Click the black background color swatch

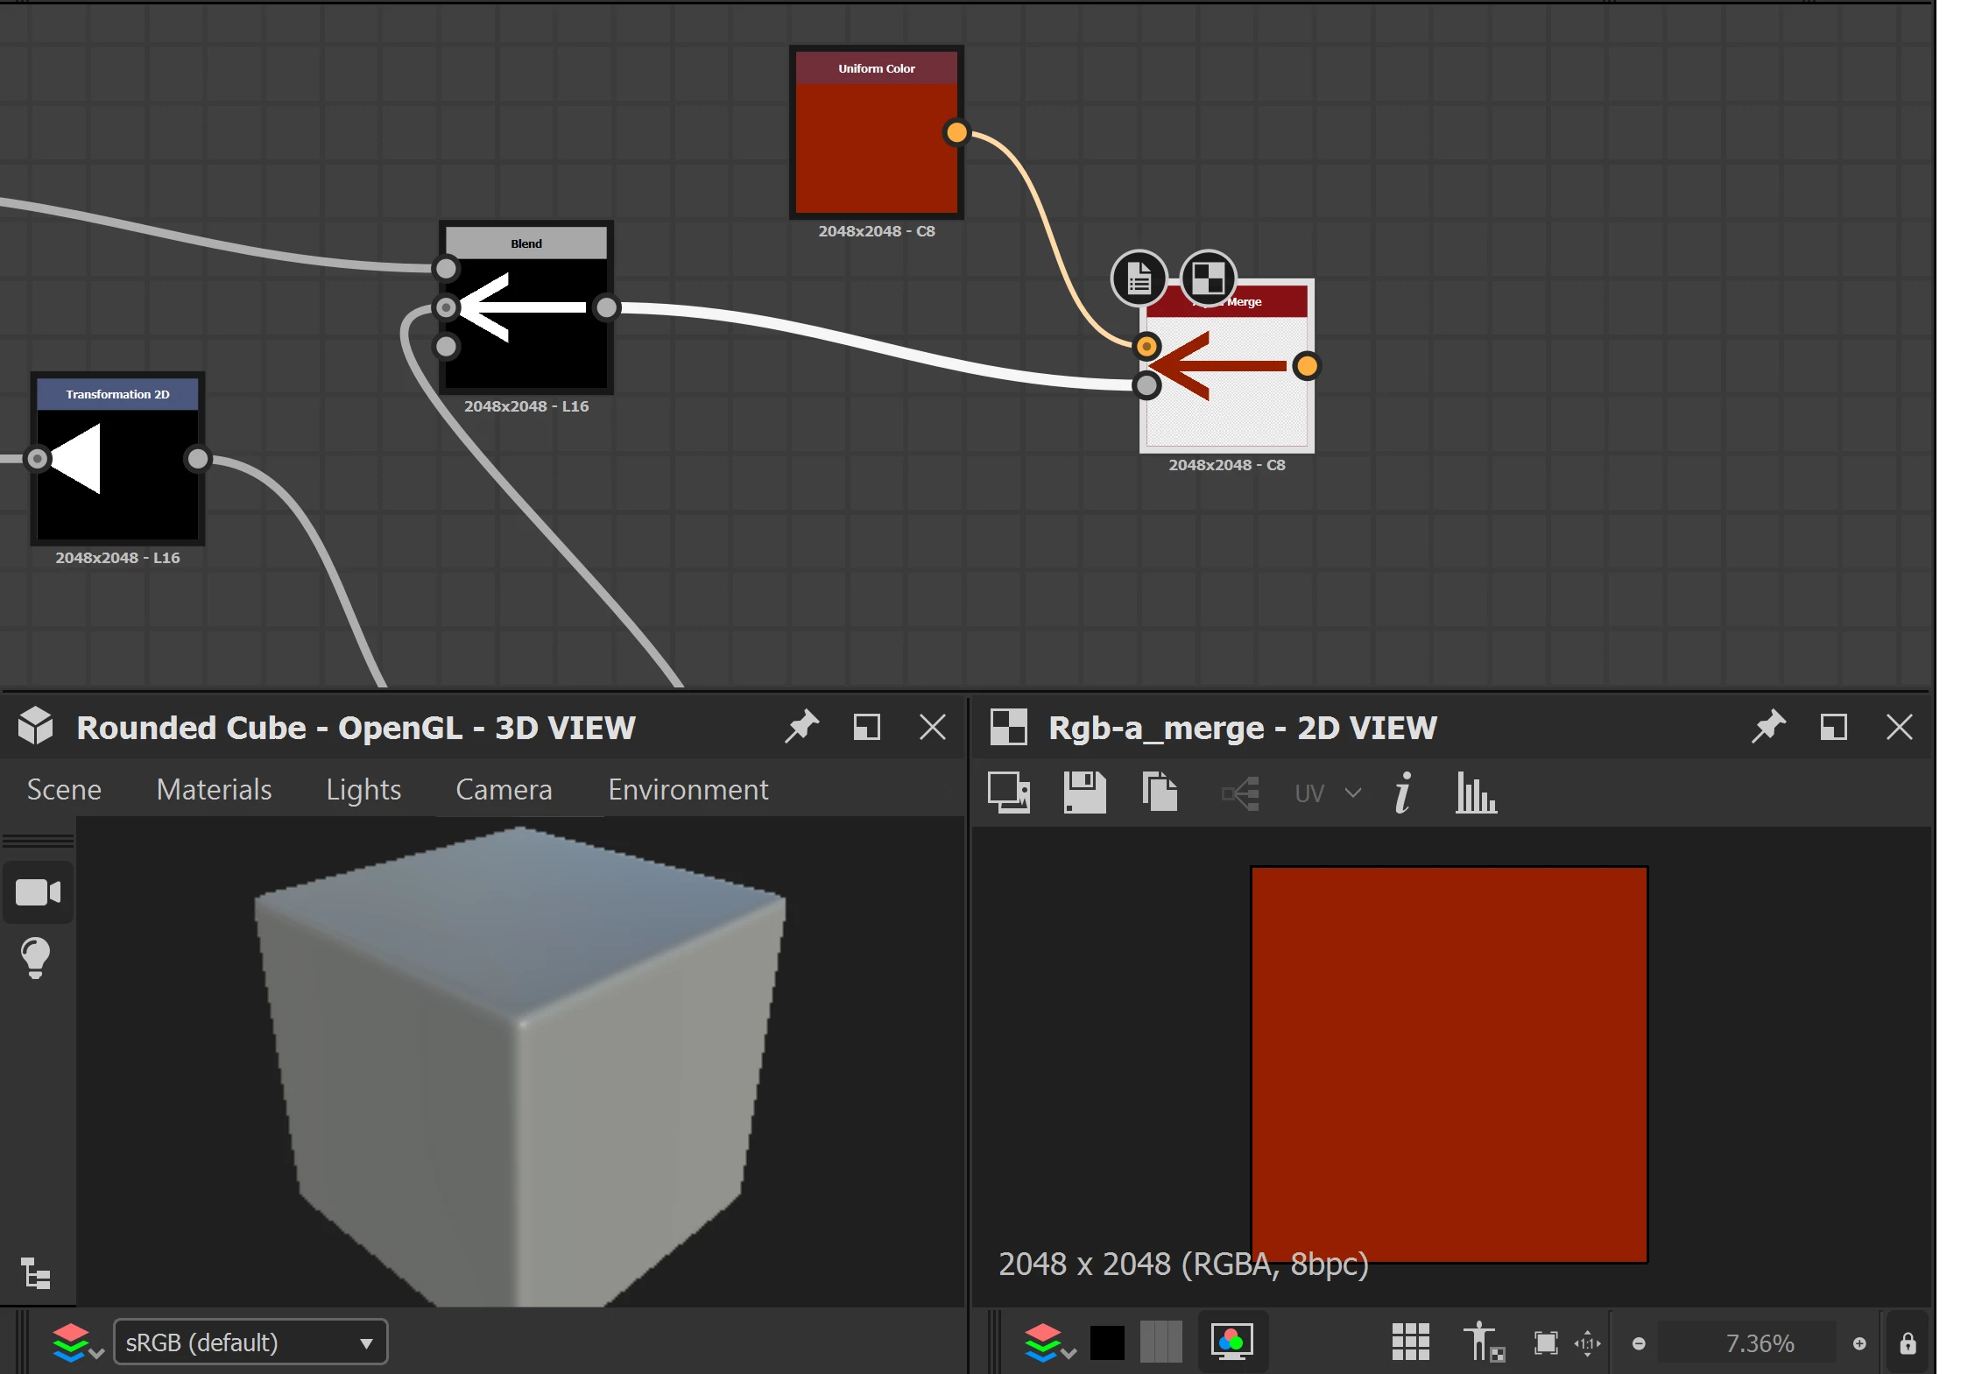click(1107, 1342)
